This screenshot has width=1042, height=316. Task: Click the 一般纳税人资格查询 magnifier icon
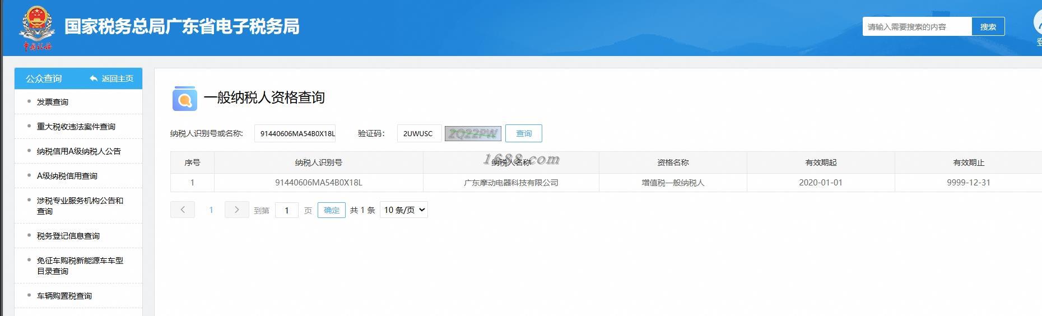point(184,99)
